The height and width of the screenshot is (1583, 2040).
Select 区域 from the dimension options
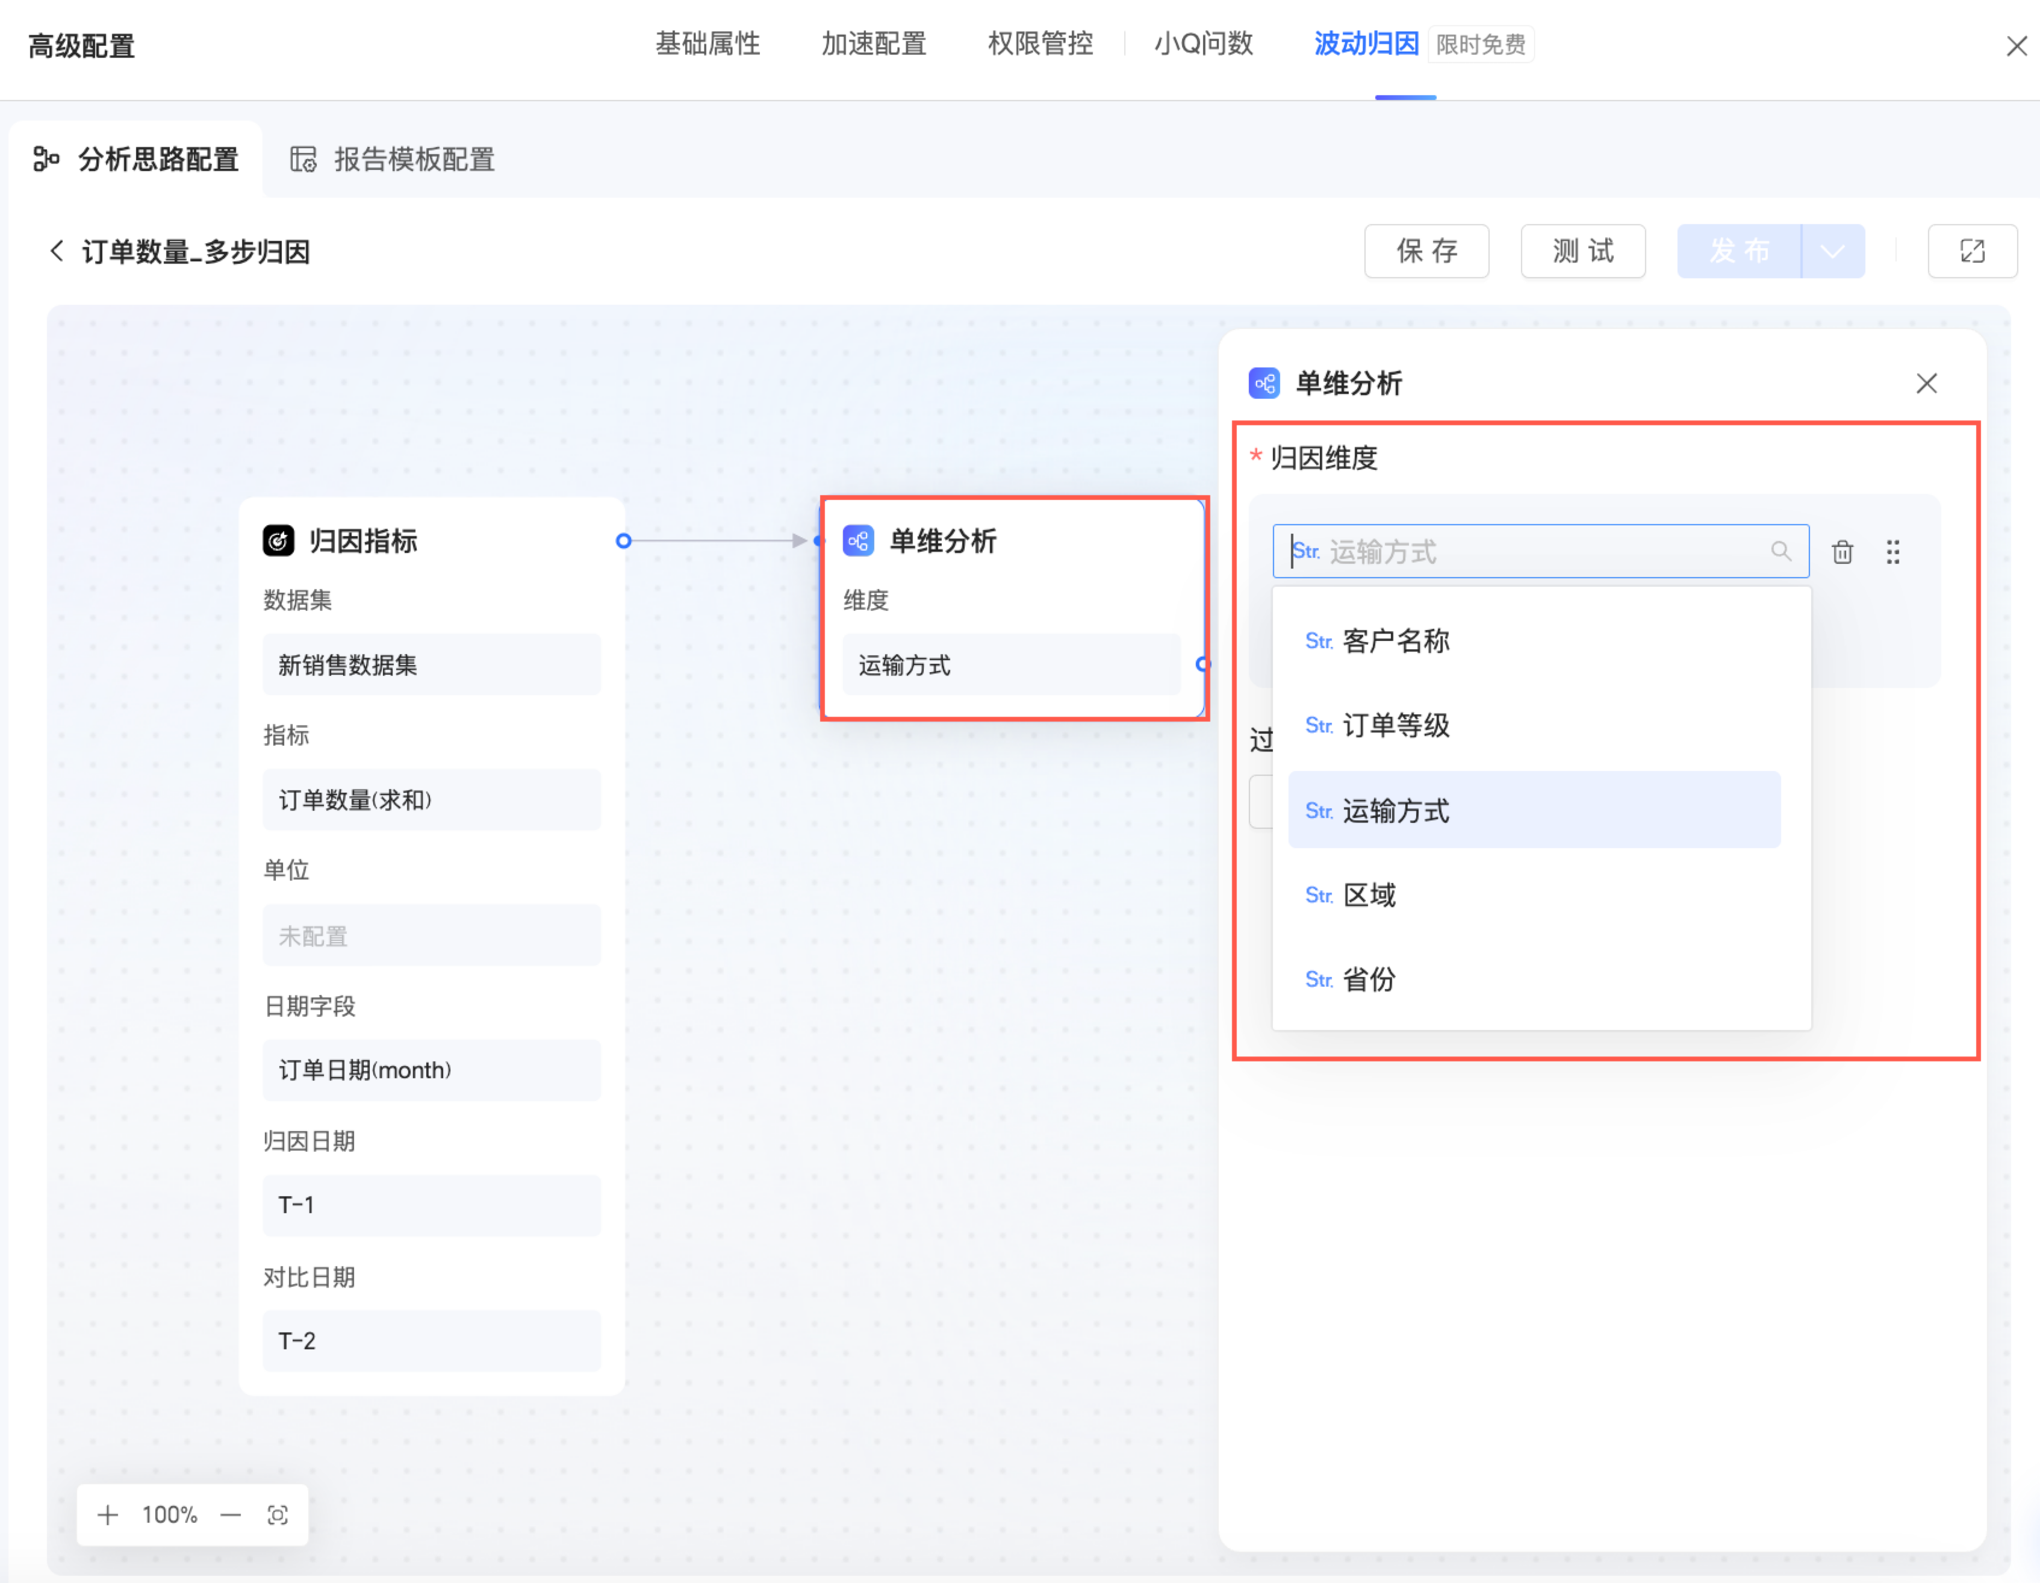tap(1369, 895)
